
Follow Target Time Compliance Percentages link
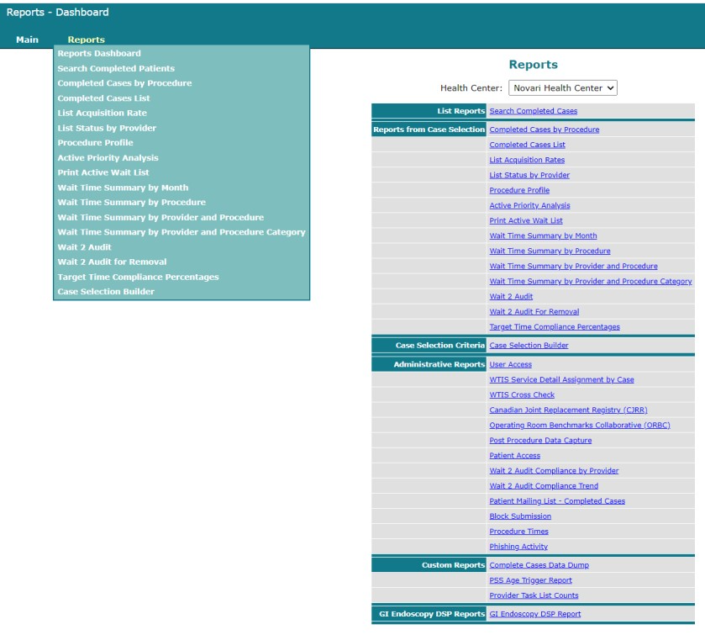(555, 327)
